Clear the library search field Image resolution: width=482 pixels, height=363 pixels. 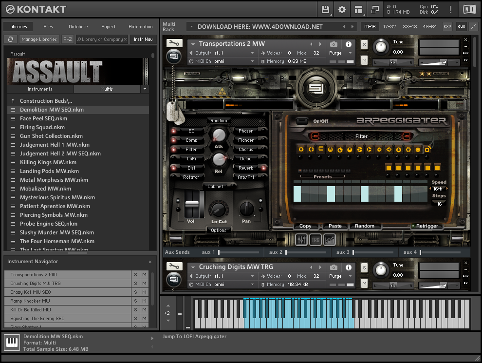coord(126,39)
